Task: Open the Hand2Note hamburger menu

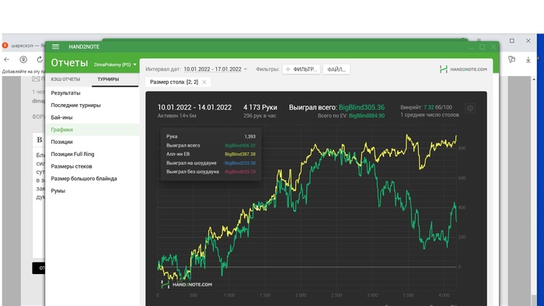Action: pyautogui.click(x=55, y=47)
